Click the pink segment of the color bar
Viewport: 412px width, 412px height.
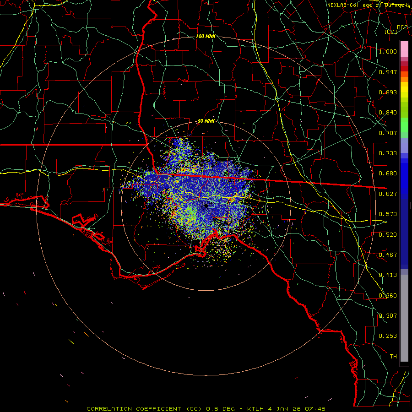coord(404,49)
